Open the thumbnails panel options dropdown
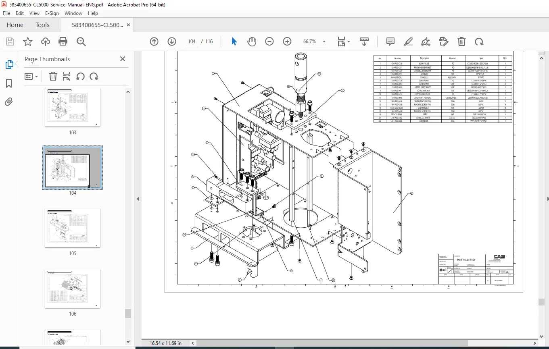The height and width of the screenshot is (349, 549). point(31,76)
